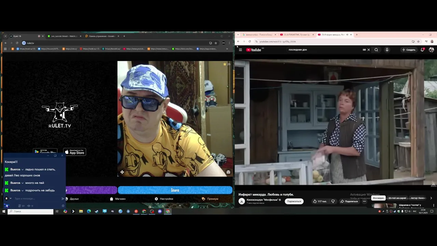Open YouTube hamburger guide menu
The image size is (437, 246).
click(x=240, y=50)
